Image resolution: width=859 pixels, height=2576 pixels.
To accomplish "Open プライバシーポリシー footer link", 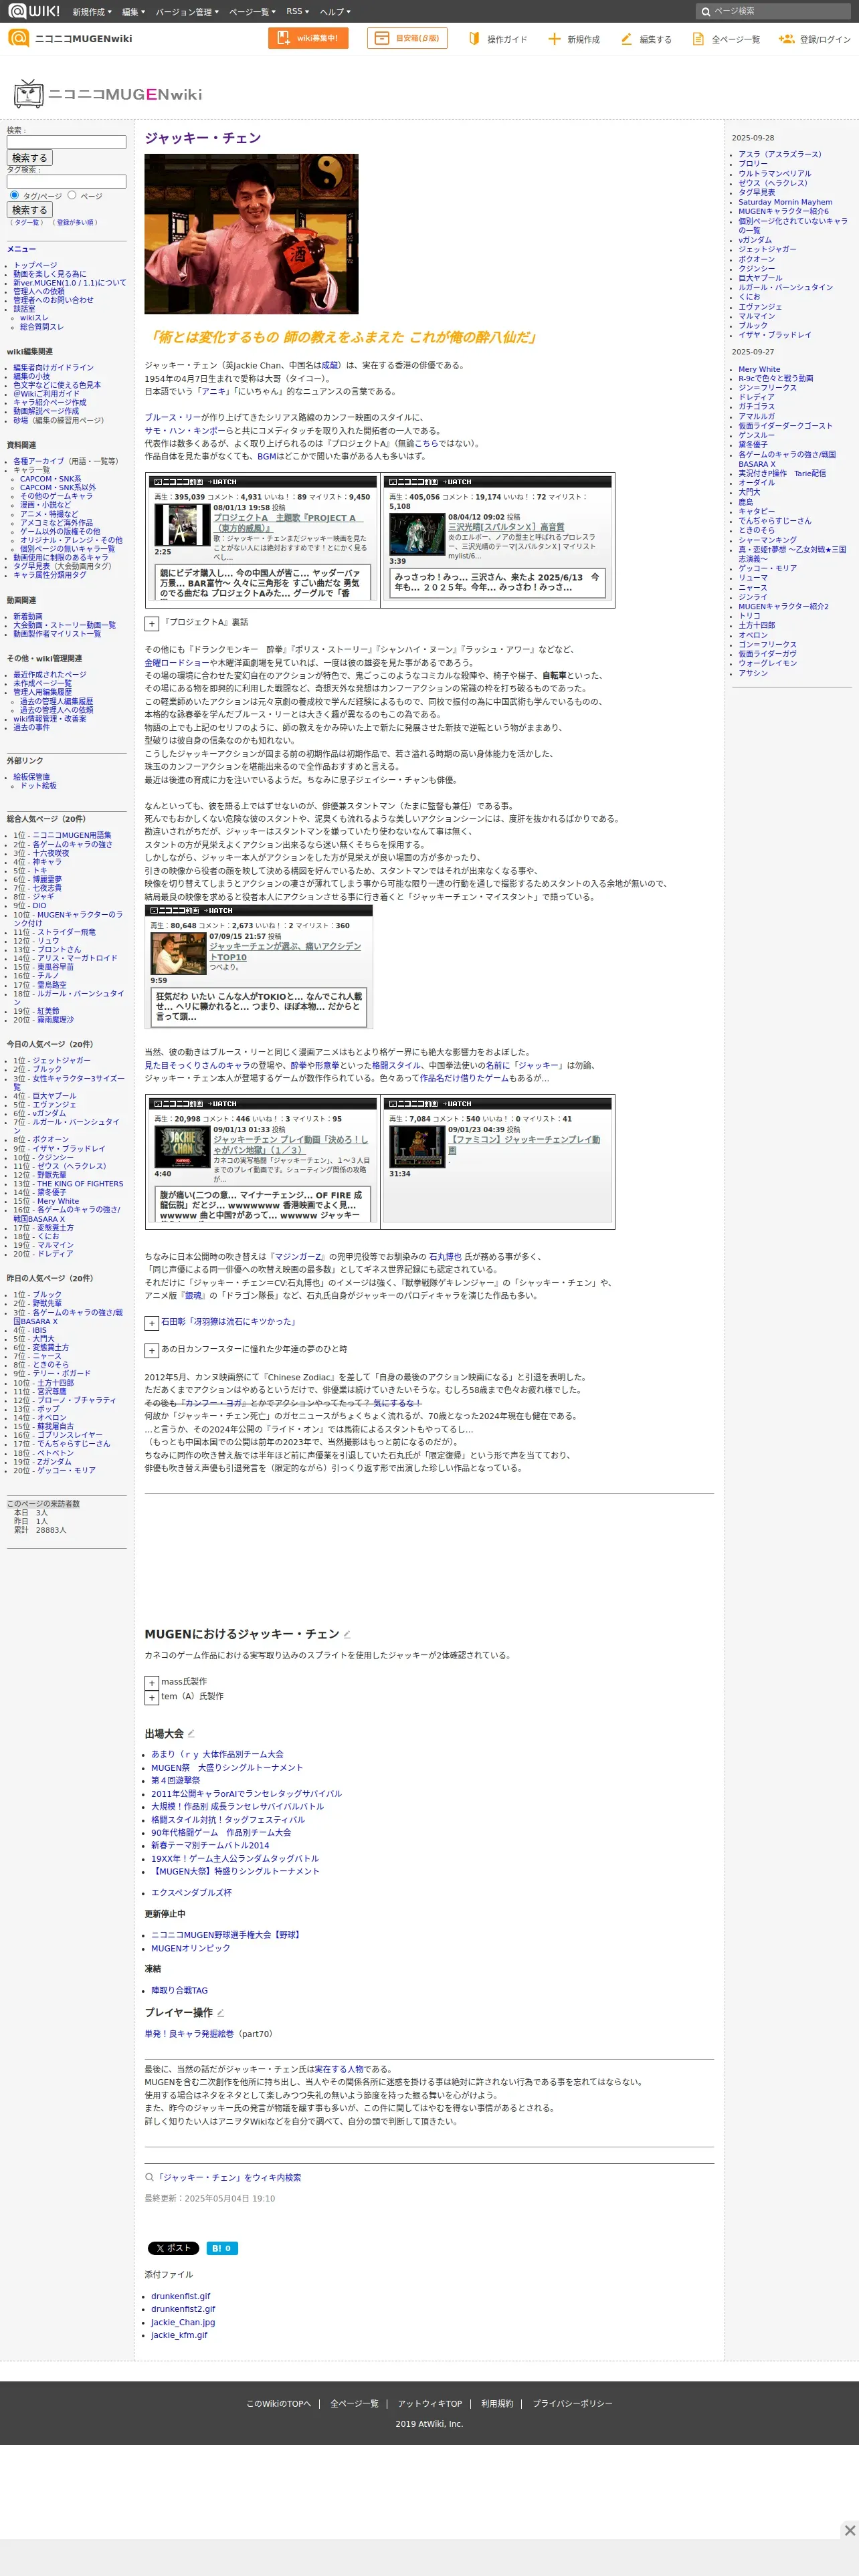I will pos(572,2403).
